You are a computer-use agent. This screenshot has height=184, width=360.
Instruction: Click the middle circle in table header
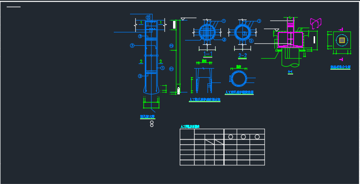(243, 137)
